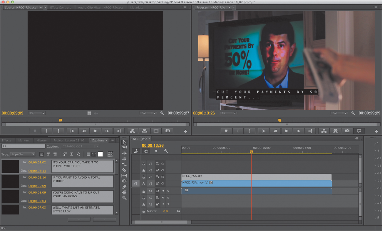Add a marker in the timeline panel

click(156, 151)
